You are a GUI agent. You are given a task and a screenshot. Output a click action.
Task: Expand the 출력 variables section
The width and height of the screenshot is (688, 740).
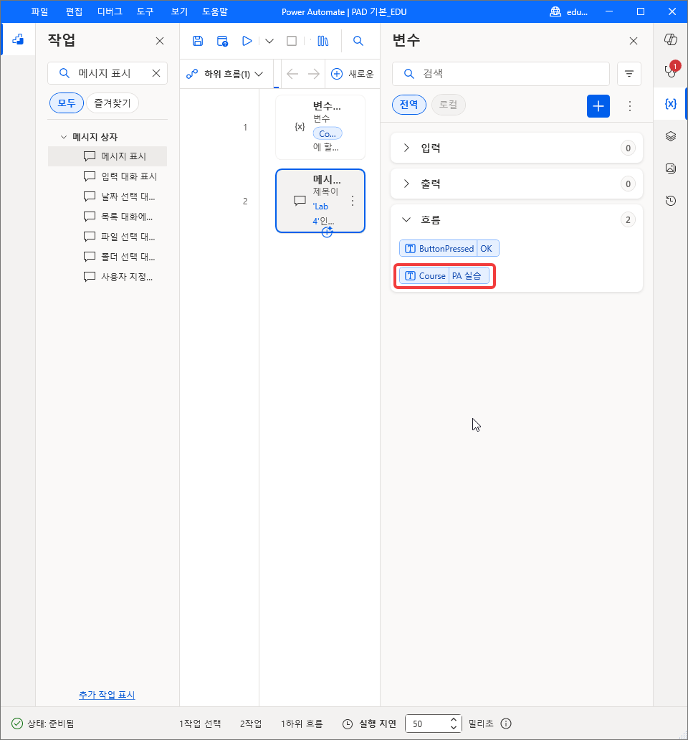click(x=406, y=184)
